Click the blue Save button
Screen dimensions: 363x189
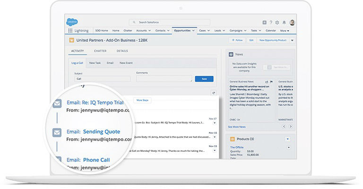tap(204, 79)
